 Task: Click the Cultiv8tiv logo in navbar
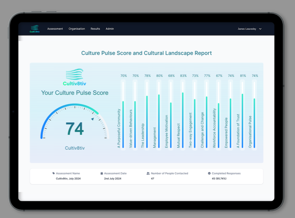point(35,29)
